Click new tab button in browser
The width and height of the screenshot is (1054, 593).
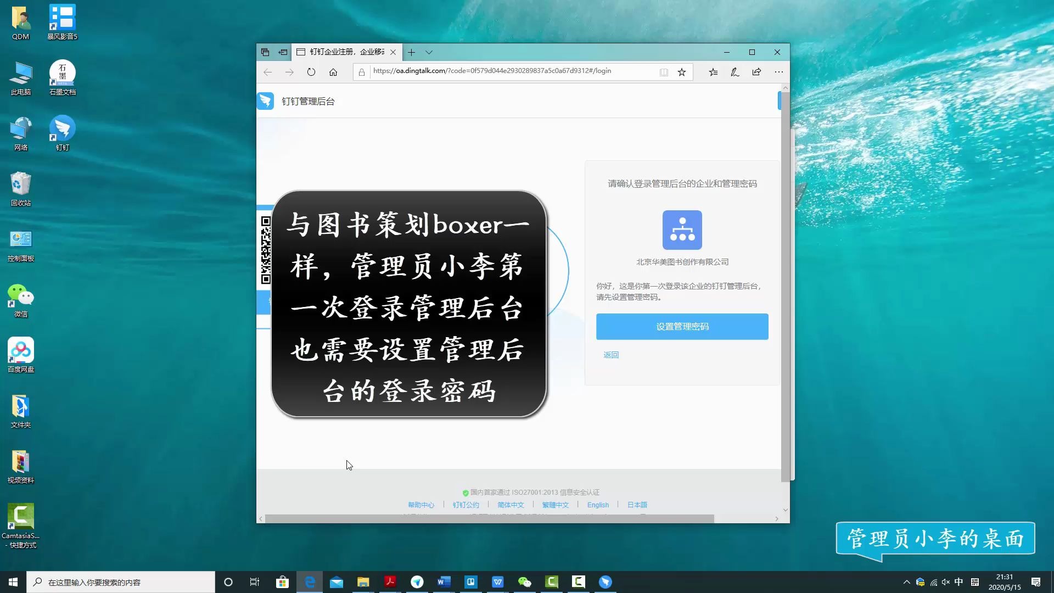410,52
